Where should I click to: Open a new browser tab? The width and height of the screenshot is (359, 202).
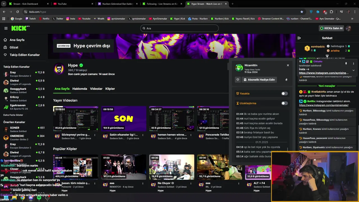[233, 4]
